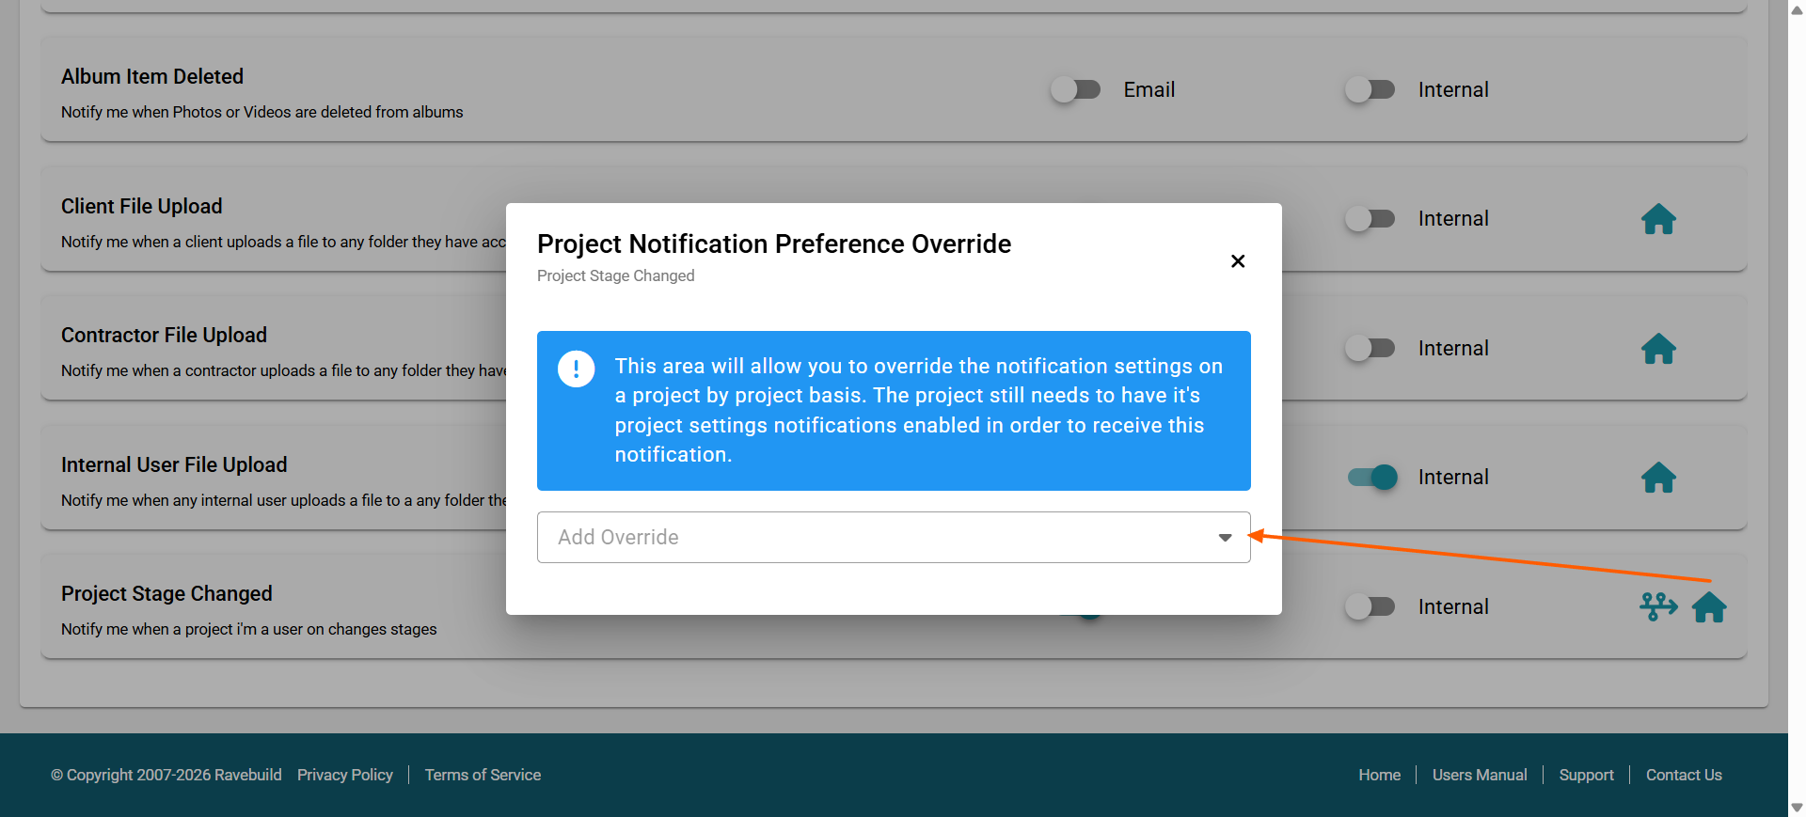Select the 'Project Stage Changed' row heading
This screenshot has height=817, width=1806.
coord(166,593)
